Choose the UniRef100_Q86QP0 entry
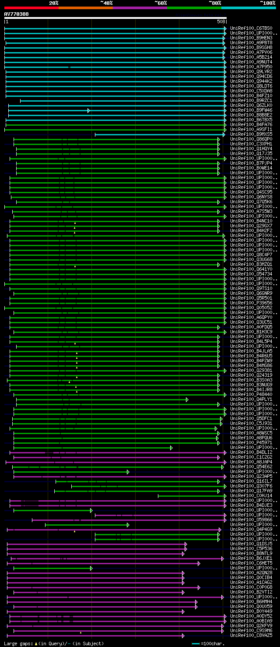This screenshot has width=280, height=647. (x=251, y=139)
